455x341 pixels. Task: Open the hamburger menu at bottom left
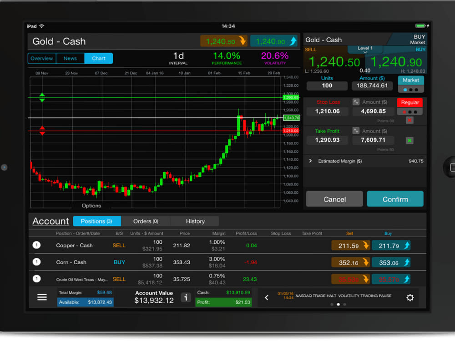[x=42, y=297]
